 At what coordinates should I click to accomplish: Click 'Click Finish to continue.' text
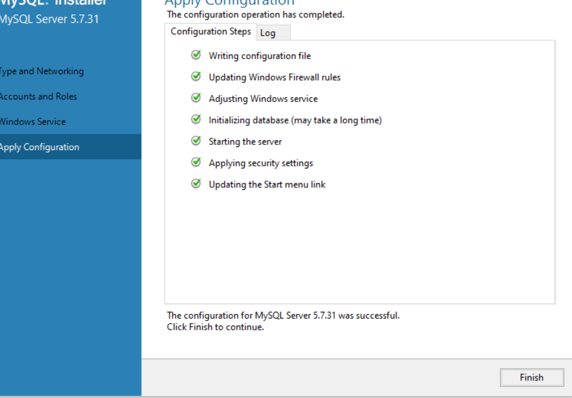click(x=215, y=327)
